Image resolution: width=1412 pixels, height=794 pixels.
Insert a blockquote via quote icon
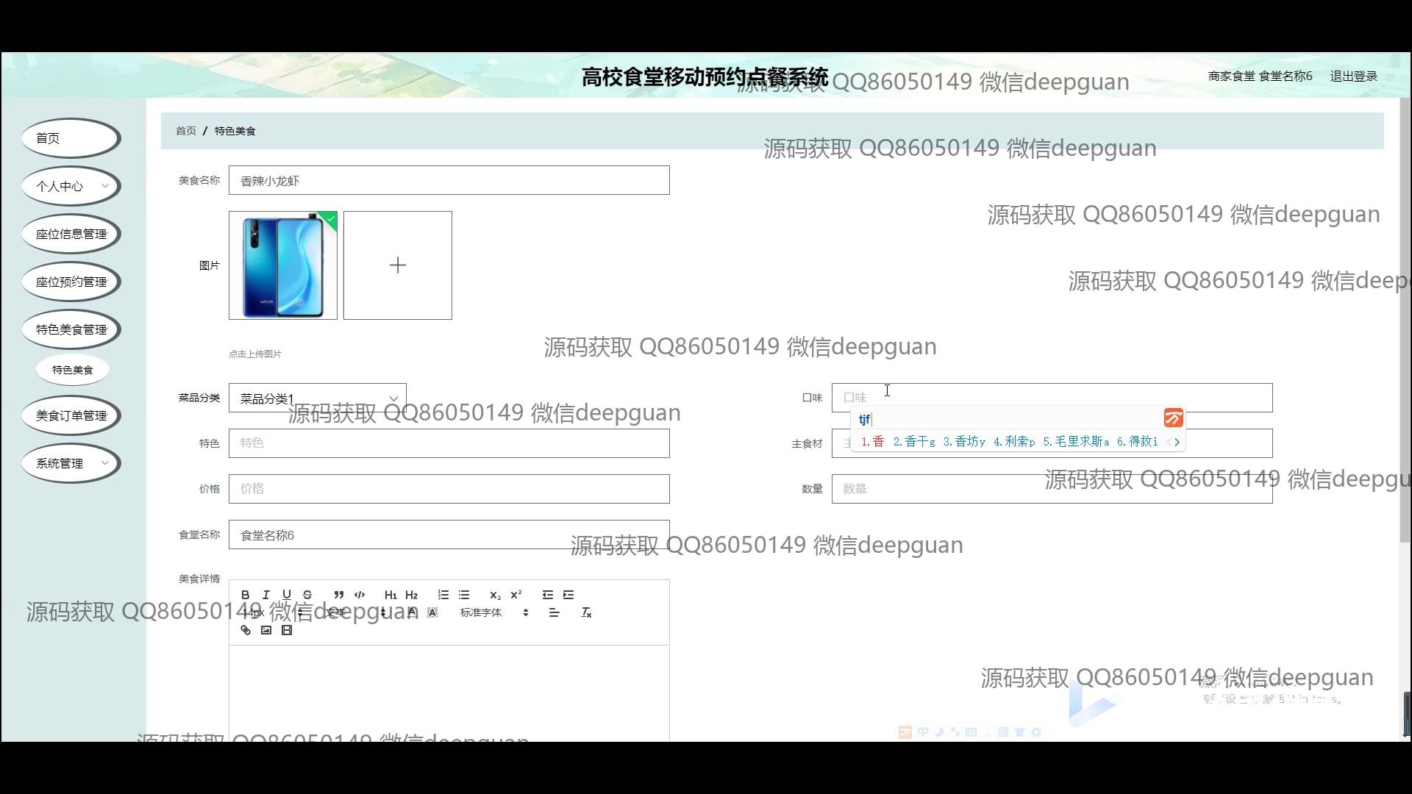tap(338, 595)
